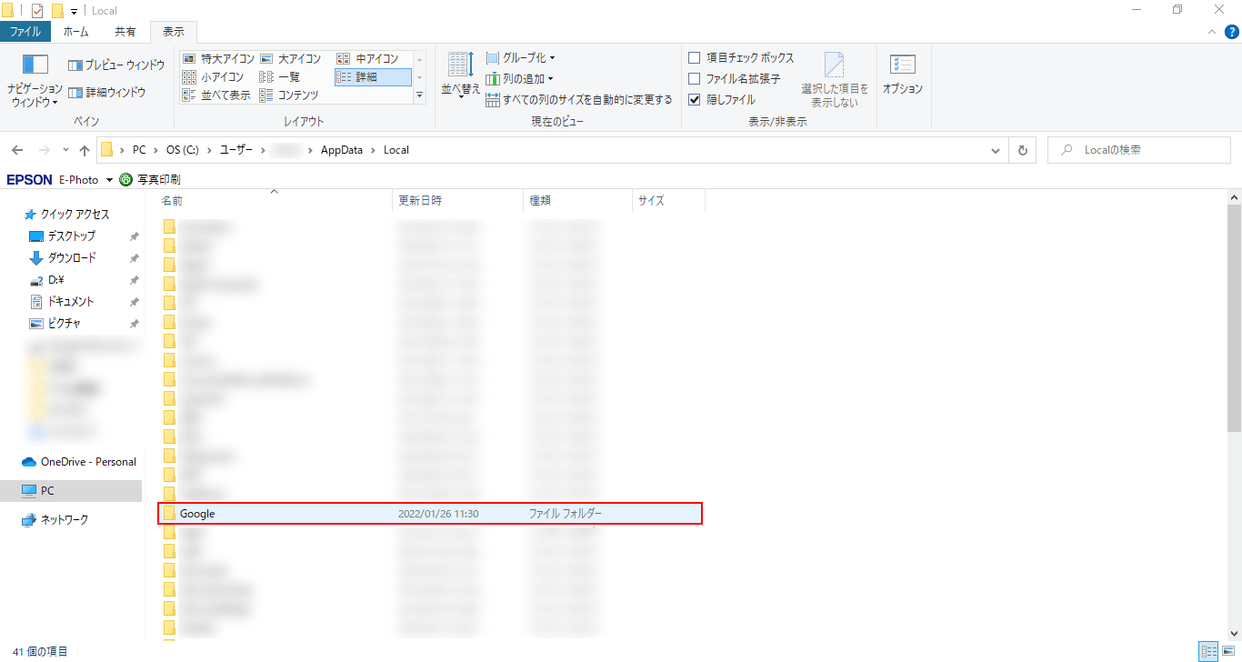Viewport: 1242px width, 662px height.
Task: Focus the Localの検索 search box
Action: 1139,150
